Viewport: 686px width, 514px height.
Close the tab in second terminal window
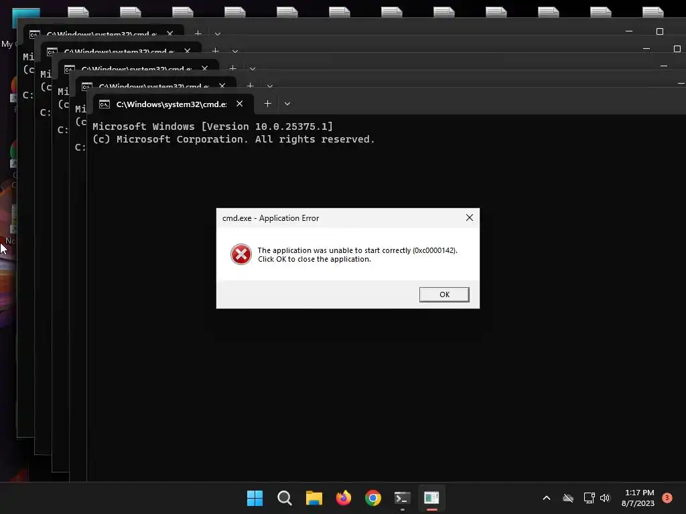(x=222, y=85)
